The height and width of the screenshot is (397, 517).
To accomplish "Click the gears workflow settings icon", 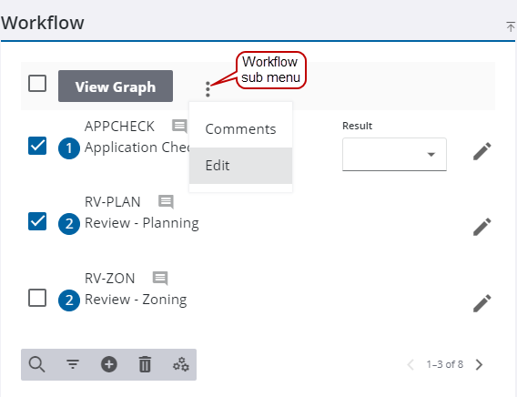I will (x=181, y=364).
